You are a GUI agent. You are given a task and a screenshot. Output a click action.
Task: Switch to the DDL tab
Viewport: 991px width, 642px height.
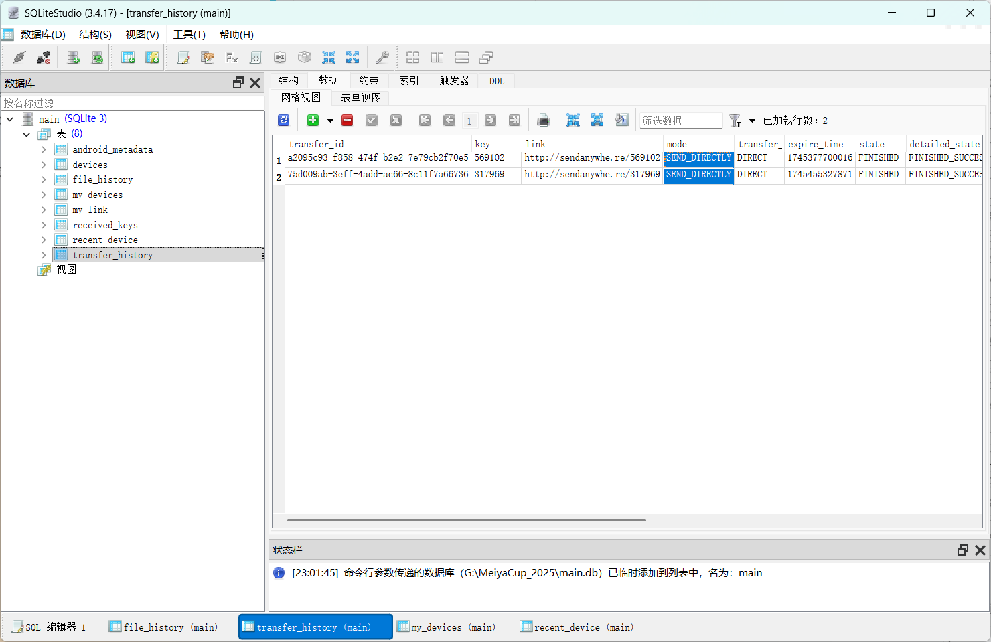click(496, 81)
